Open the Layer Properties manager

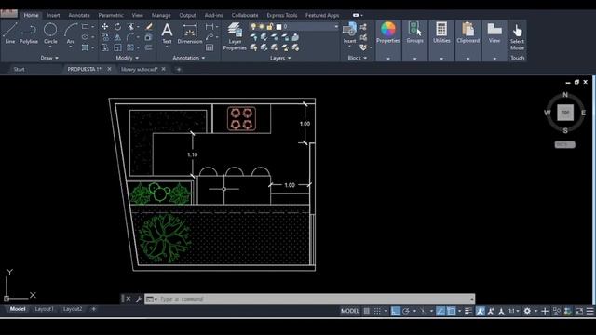pos(235,36)
